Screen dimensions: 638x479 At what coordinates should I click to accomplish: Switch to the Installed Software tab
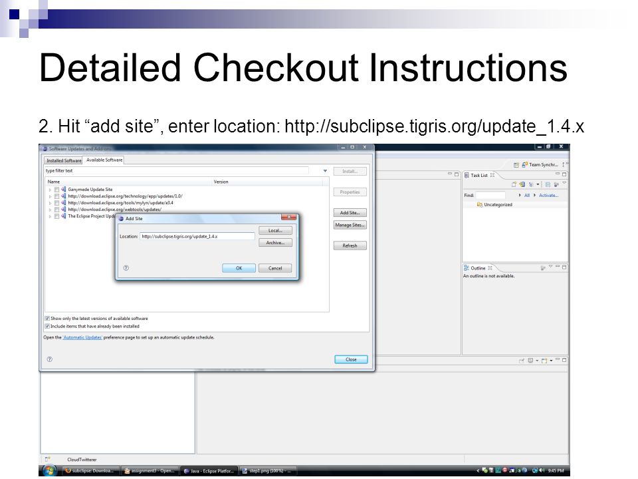point(64,160)
